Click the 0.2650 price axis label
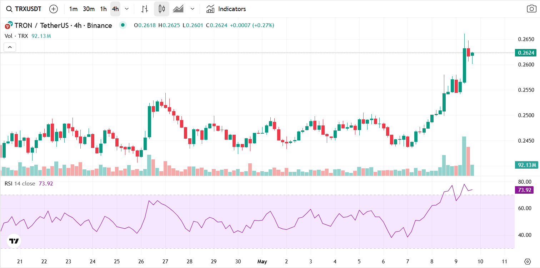 click(x=526, y=39)
